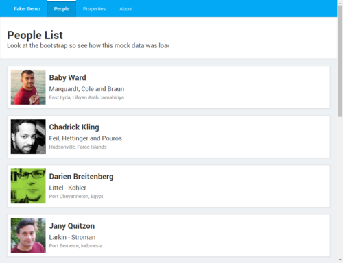Click the scrollbar down arrow

(x=340, y=260)
